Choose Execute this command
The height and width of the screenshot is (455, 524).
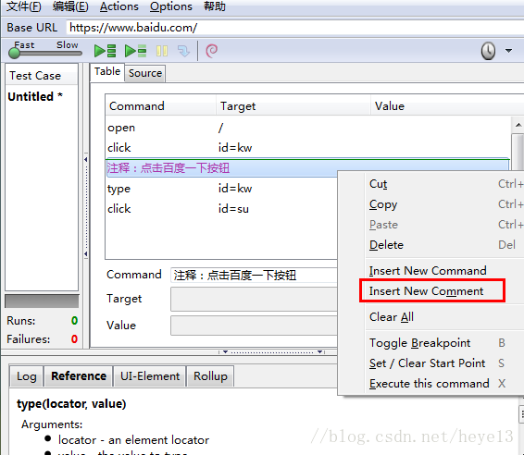[444, 384]
